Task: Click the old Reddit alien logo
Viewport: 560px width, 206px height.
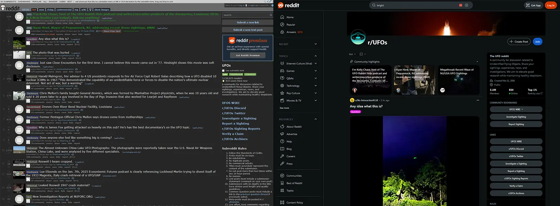Action: click(x=3, y=7)
